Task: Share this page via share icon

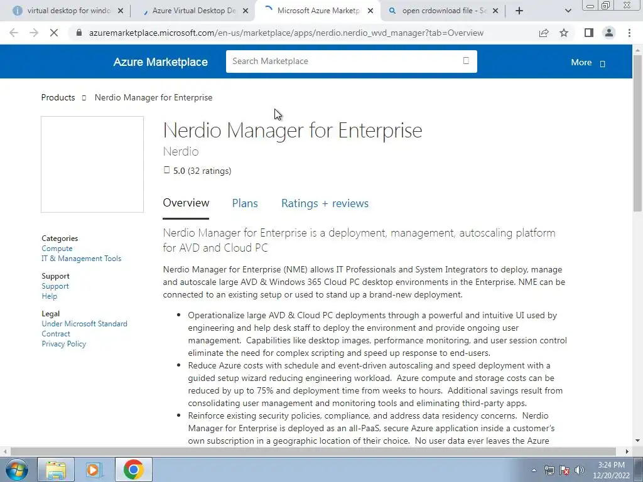Action: pos(544,33)
